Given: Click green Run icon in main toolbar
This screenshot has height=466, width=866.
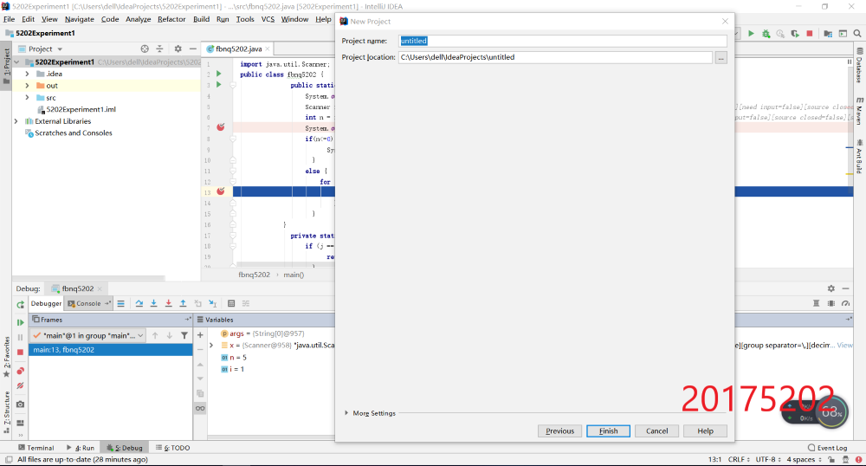Looking at the screenshot, I should coord(751,34).
